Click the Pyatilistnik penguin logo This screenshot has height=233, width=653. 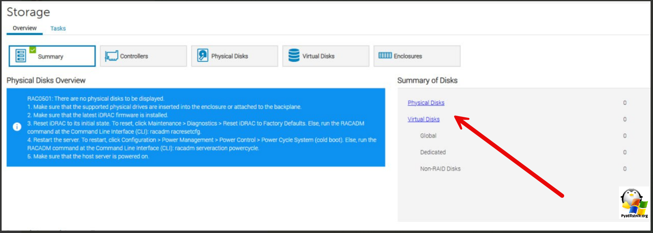pyautogui.click(x=634, y=203)
